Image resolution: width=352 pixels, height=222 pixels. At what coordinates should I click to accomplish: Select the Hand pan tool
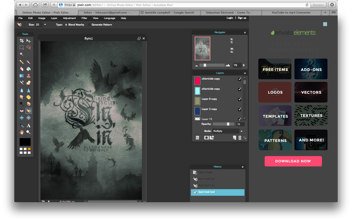(22, 132)
